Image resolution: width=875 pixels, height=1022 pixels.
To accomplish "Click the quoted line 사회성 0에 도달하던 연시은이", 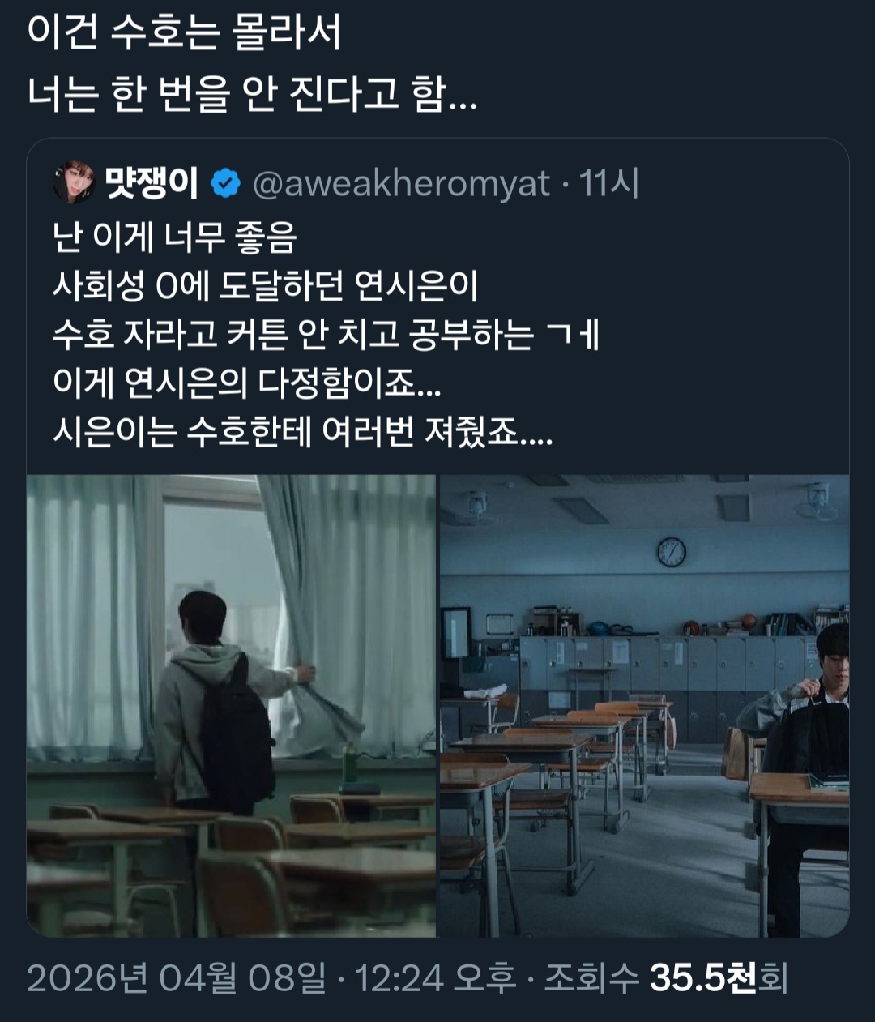I will tap(266, 286).
